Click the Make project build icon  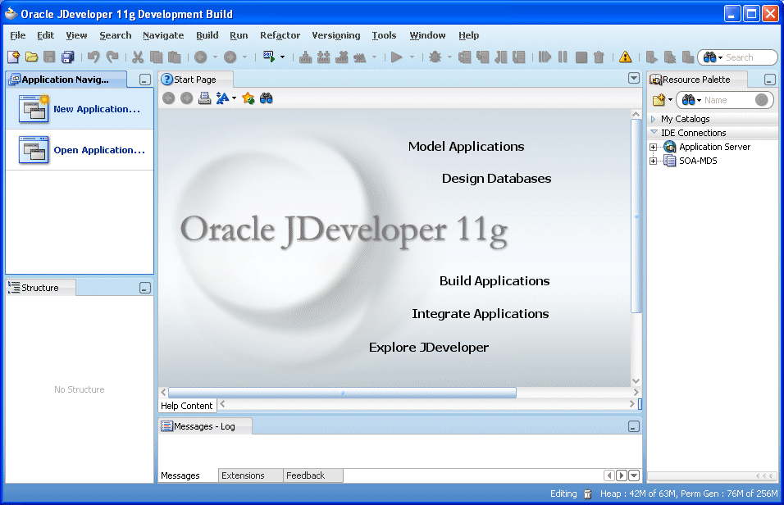[x=306, y=57]
